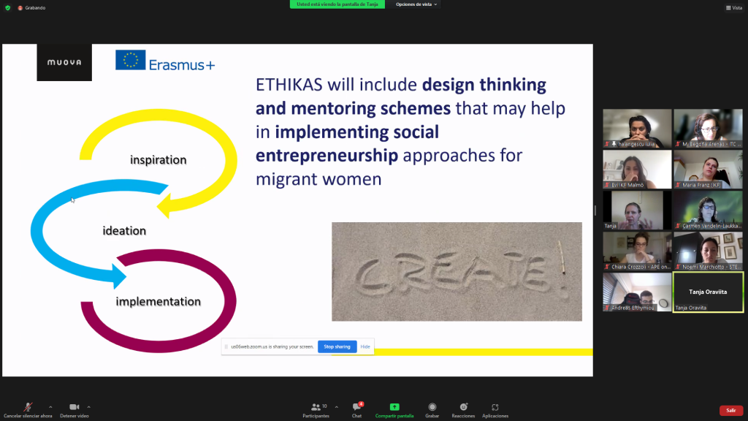Viewport: 748px width, 421px height.
Task: Open the Chat panel
Action: (x=356, y=409)
